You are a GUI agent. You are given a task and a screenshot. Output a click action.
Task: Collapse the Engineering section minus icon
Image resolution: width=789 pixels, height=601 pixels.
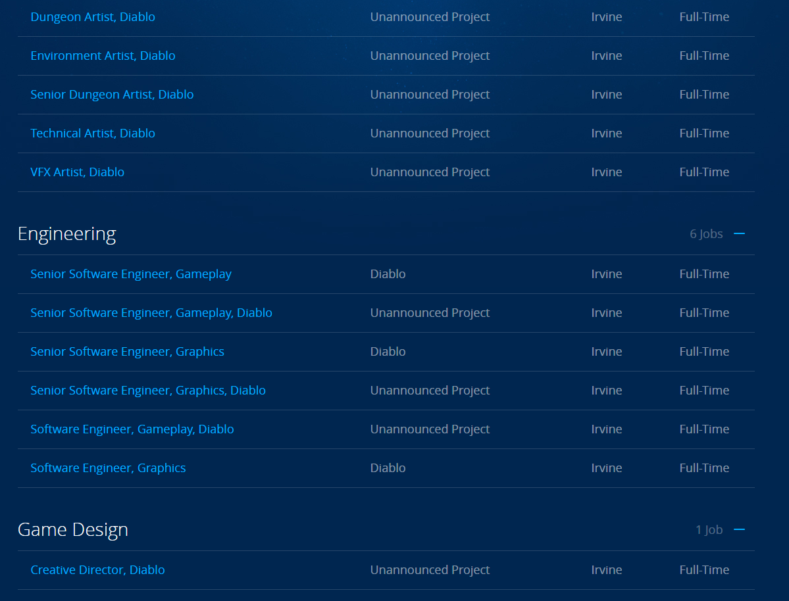point(739,233)
